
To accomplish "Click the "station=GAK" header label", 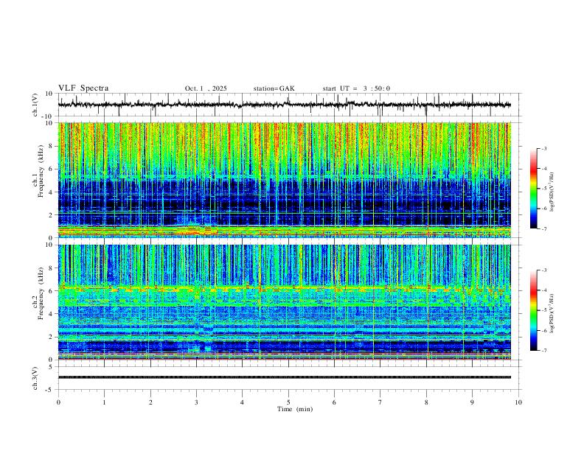I will (x=274, y=88).
